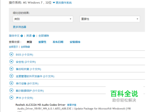Screen dimensions: 151x112
Task: Collapse the 声卡 section arrow
Action: 11,97
